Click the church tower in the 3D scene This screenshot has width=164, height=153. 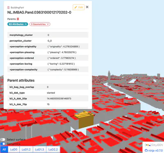109,75
